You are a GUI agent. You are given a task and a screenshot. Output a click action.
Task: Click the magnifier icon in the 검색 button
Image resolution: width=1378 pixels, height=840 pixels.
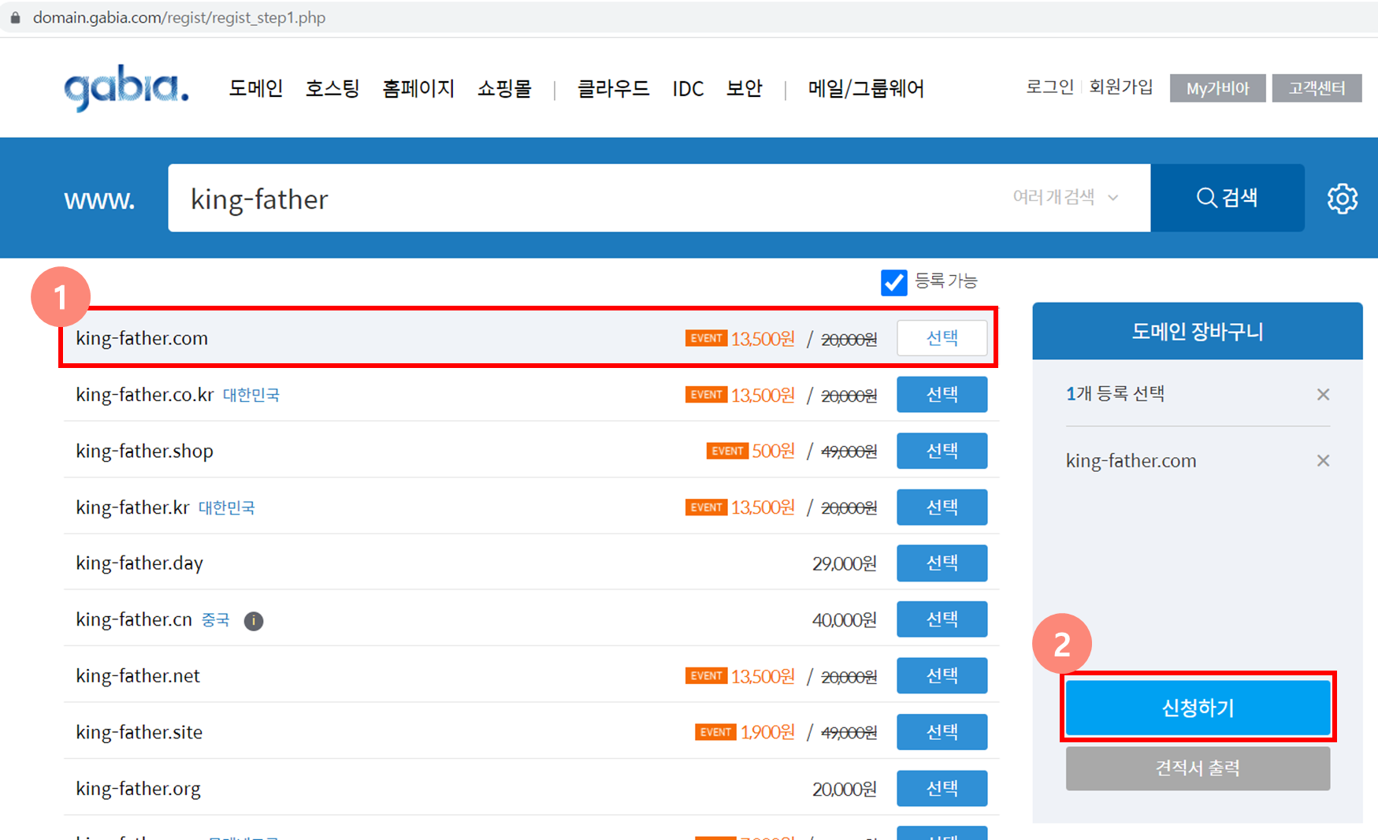click(1207, 198)
